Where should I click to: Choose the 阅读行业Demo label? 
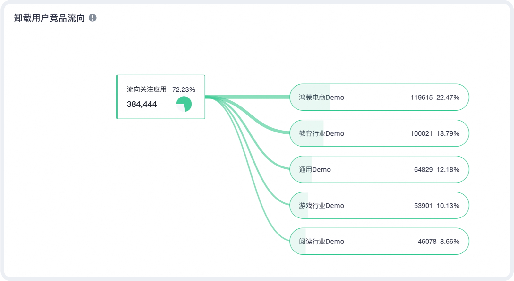(x=321, y=242)
